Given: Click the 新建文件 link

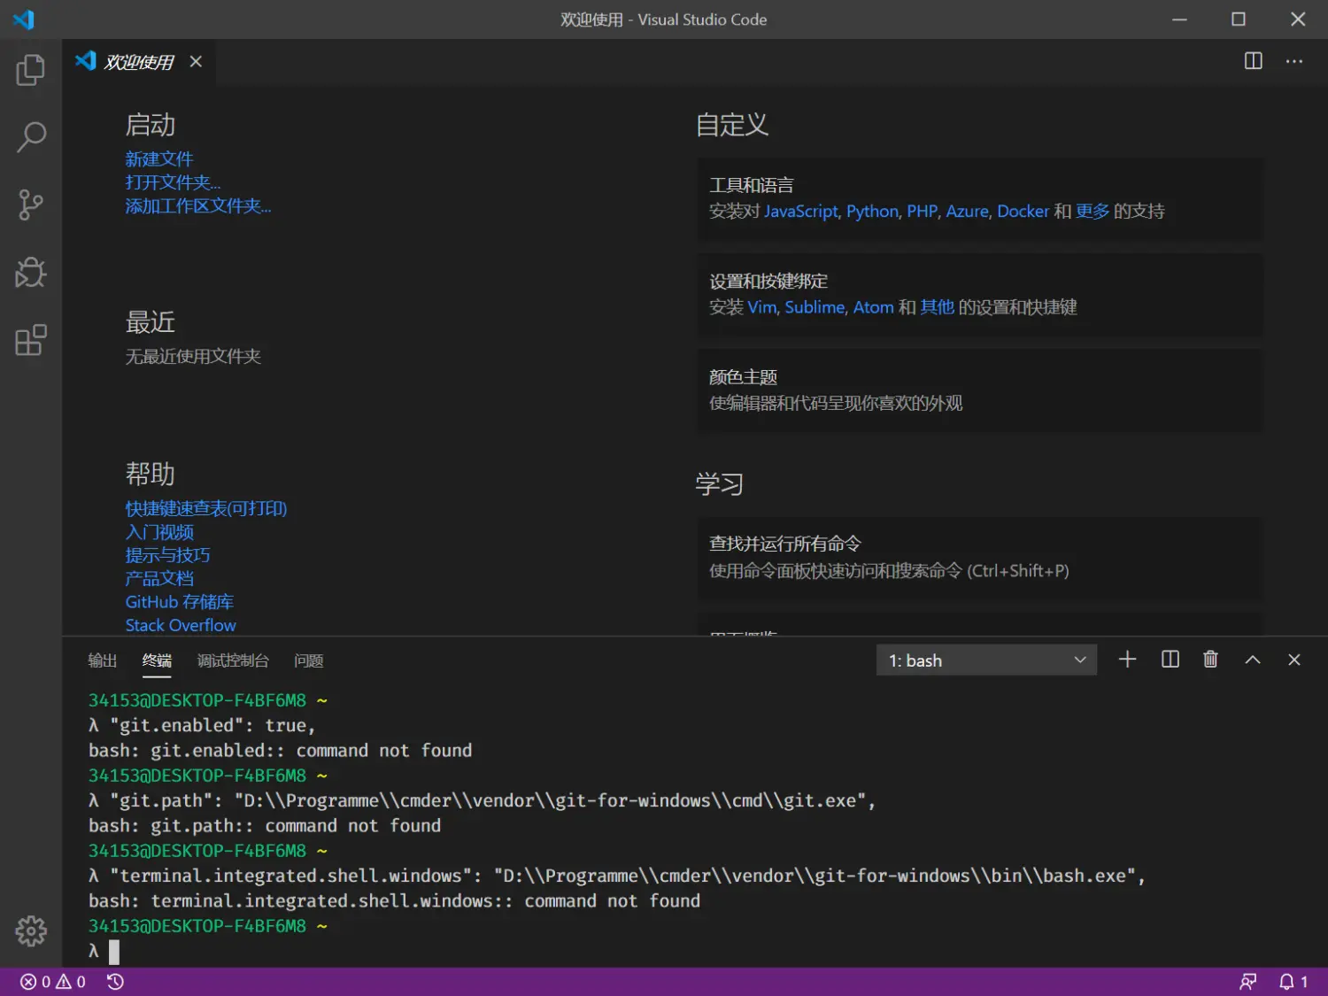Looking at the screenshot, I should [x=159, y=159].
